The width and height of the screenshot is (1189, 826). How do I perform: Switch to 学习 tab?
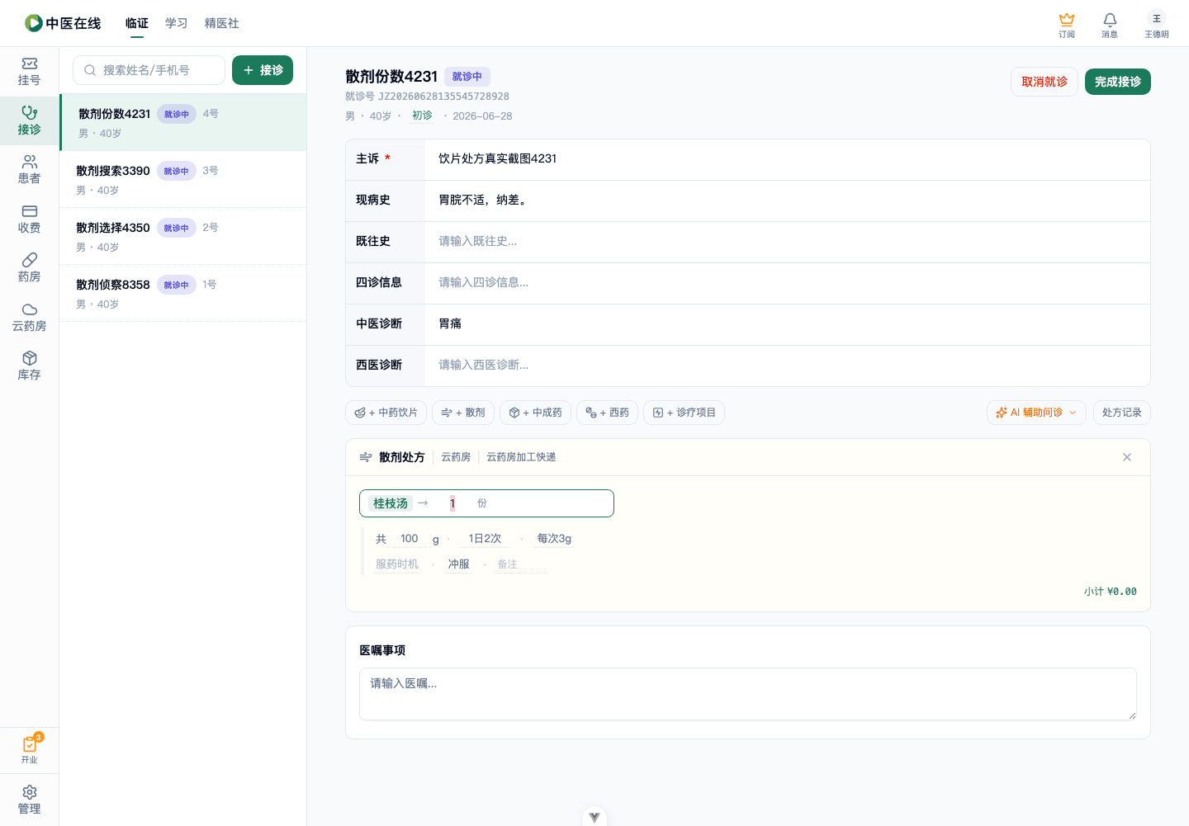[x=177, y=23]
